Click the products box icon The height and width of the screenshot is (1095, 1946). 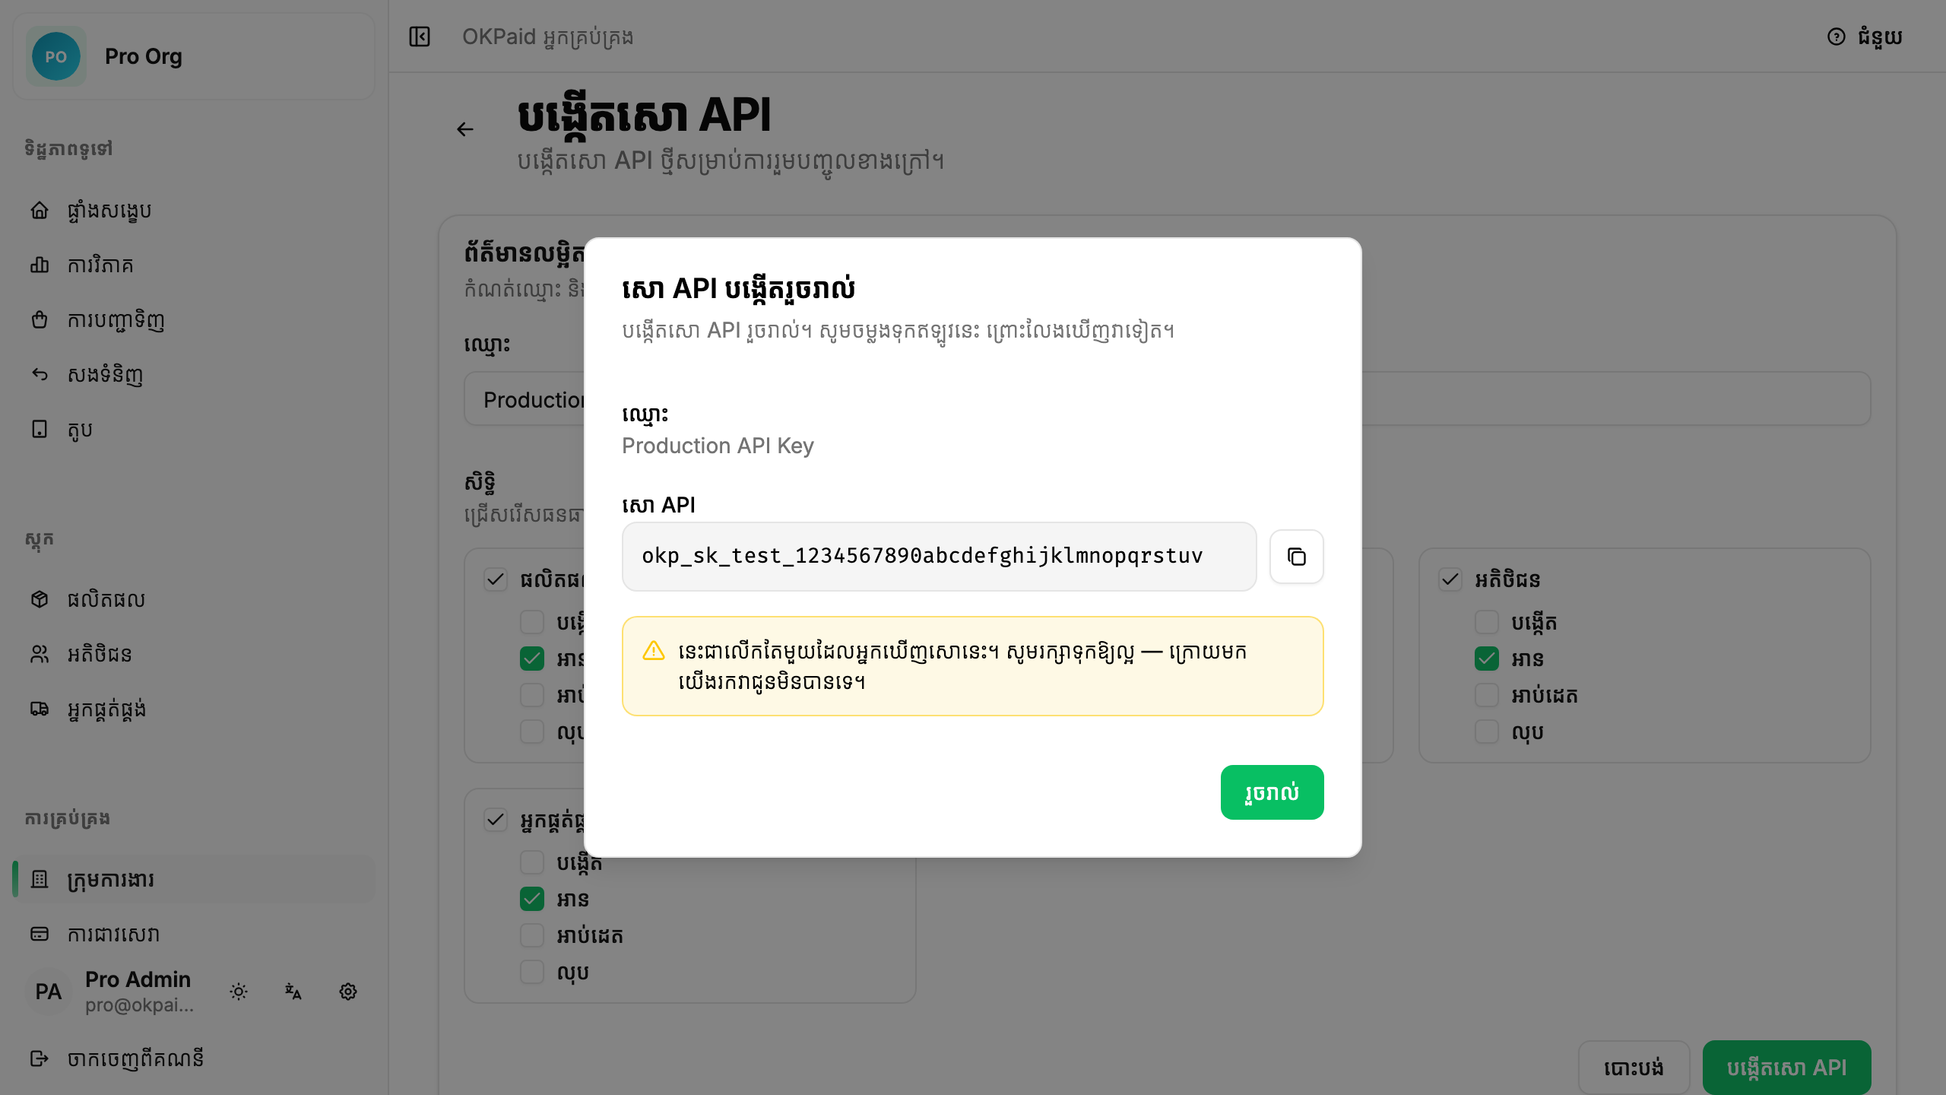pyautogui.click(x=40, y=599)
